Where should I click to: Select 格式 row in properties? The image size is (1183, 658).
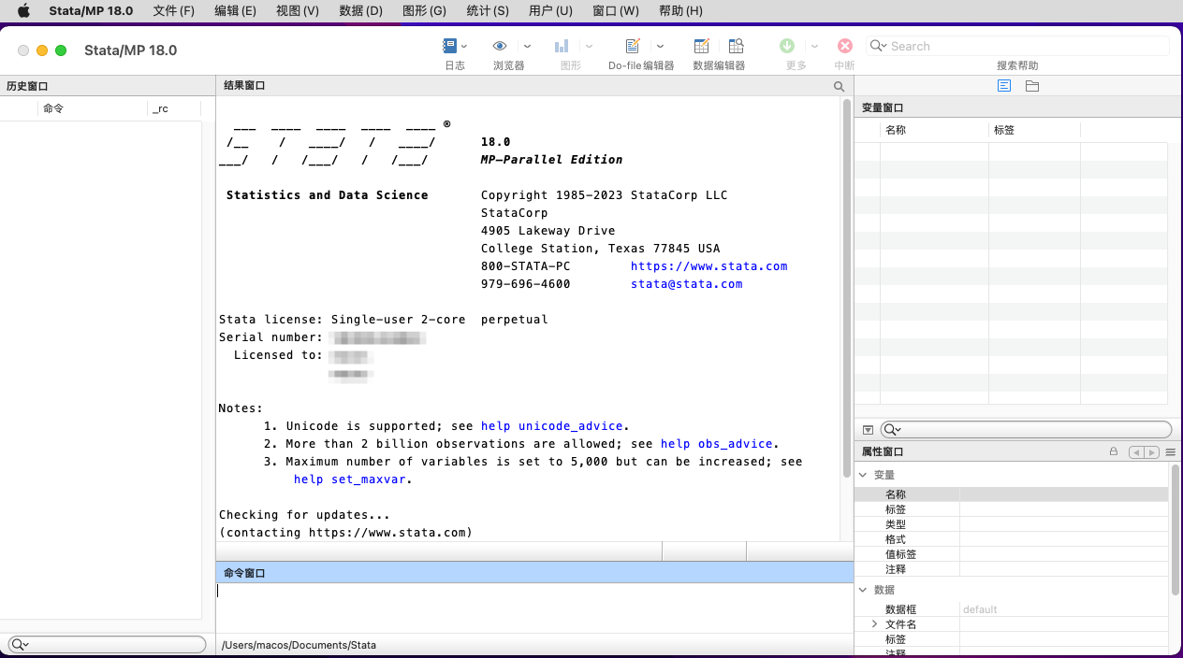tap(1012, 539)
